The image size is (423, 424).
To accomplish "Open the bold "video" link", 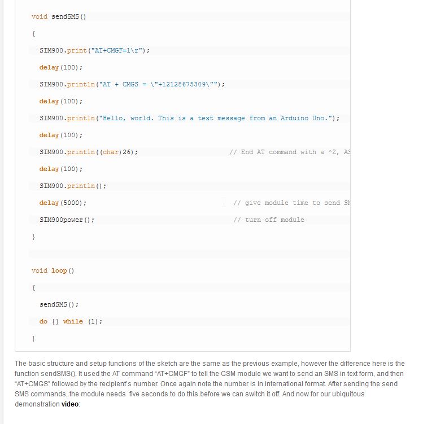I will 70,404.
